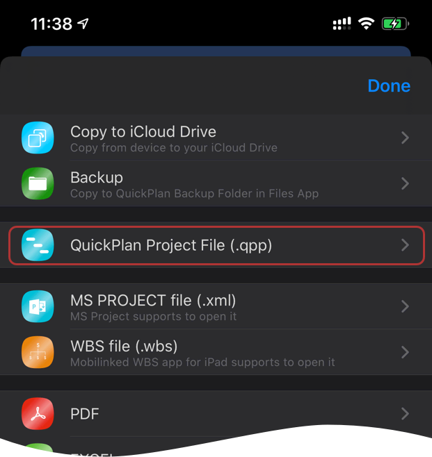Tap the location arrow beside clock

coord(83,24)
